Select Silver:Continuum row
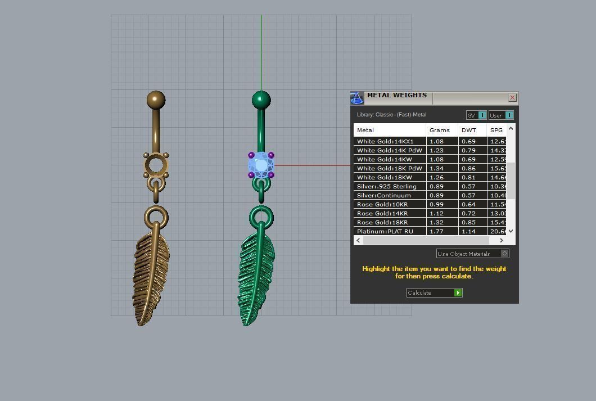 (x=430, y=195)
